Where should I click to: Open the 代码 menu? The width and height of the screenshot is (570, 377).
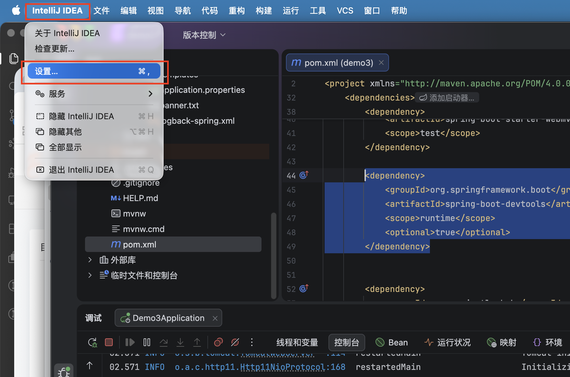210,11
